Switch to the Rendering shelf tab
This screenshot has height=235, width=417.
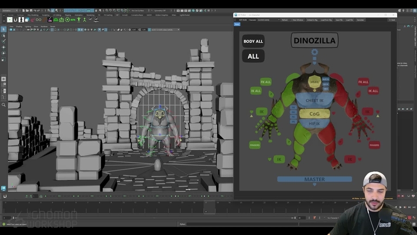pyautogui.click(x=90, y=15)
